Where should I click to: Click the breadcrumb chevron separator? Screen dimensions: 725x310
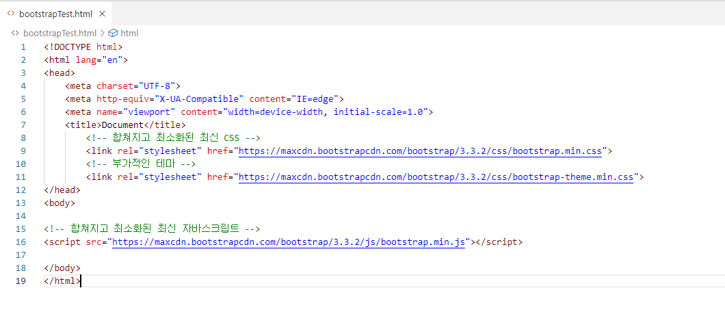coord(102,34)
